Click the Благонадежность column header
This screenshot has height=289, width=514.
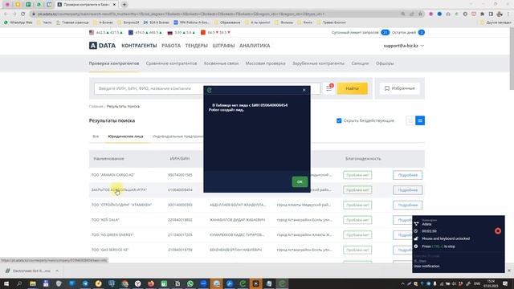click(x=363, y=159)
